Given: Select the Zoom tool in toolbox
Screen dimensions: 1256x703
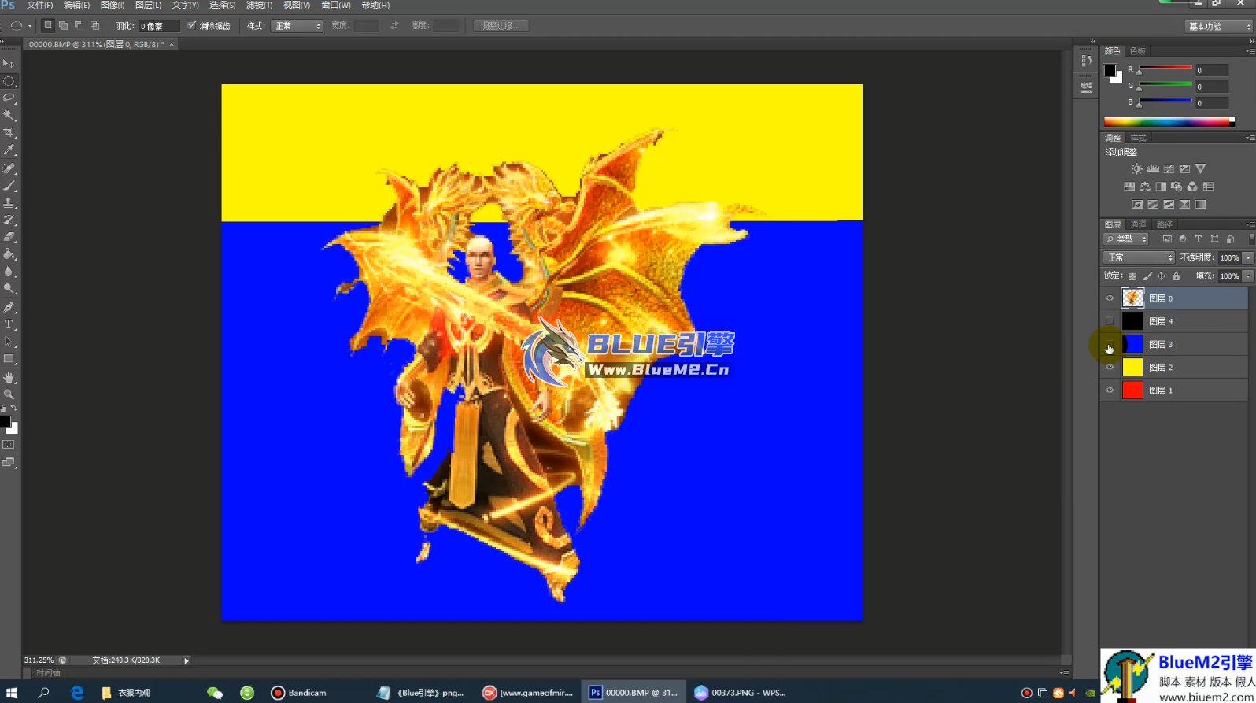Looking at the screenshot, I should [x=9, y=394].
